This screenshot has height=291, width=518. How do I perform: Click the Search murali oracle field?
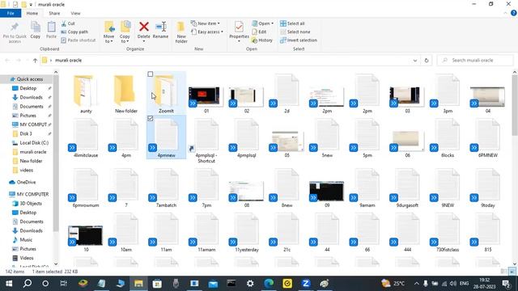tap(476, 60)
